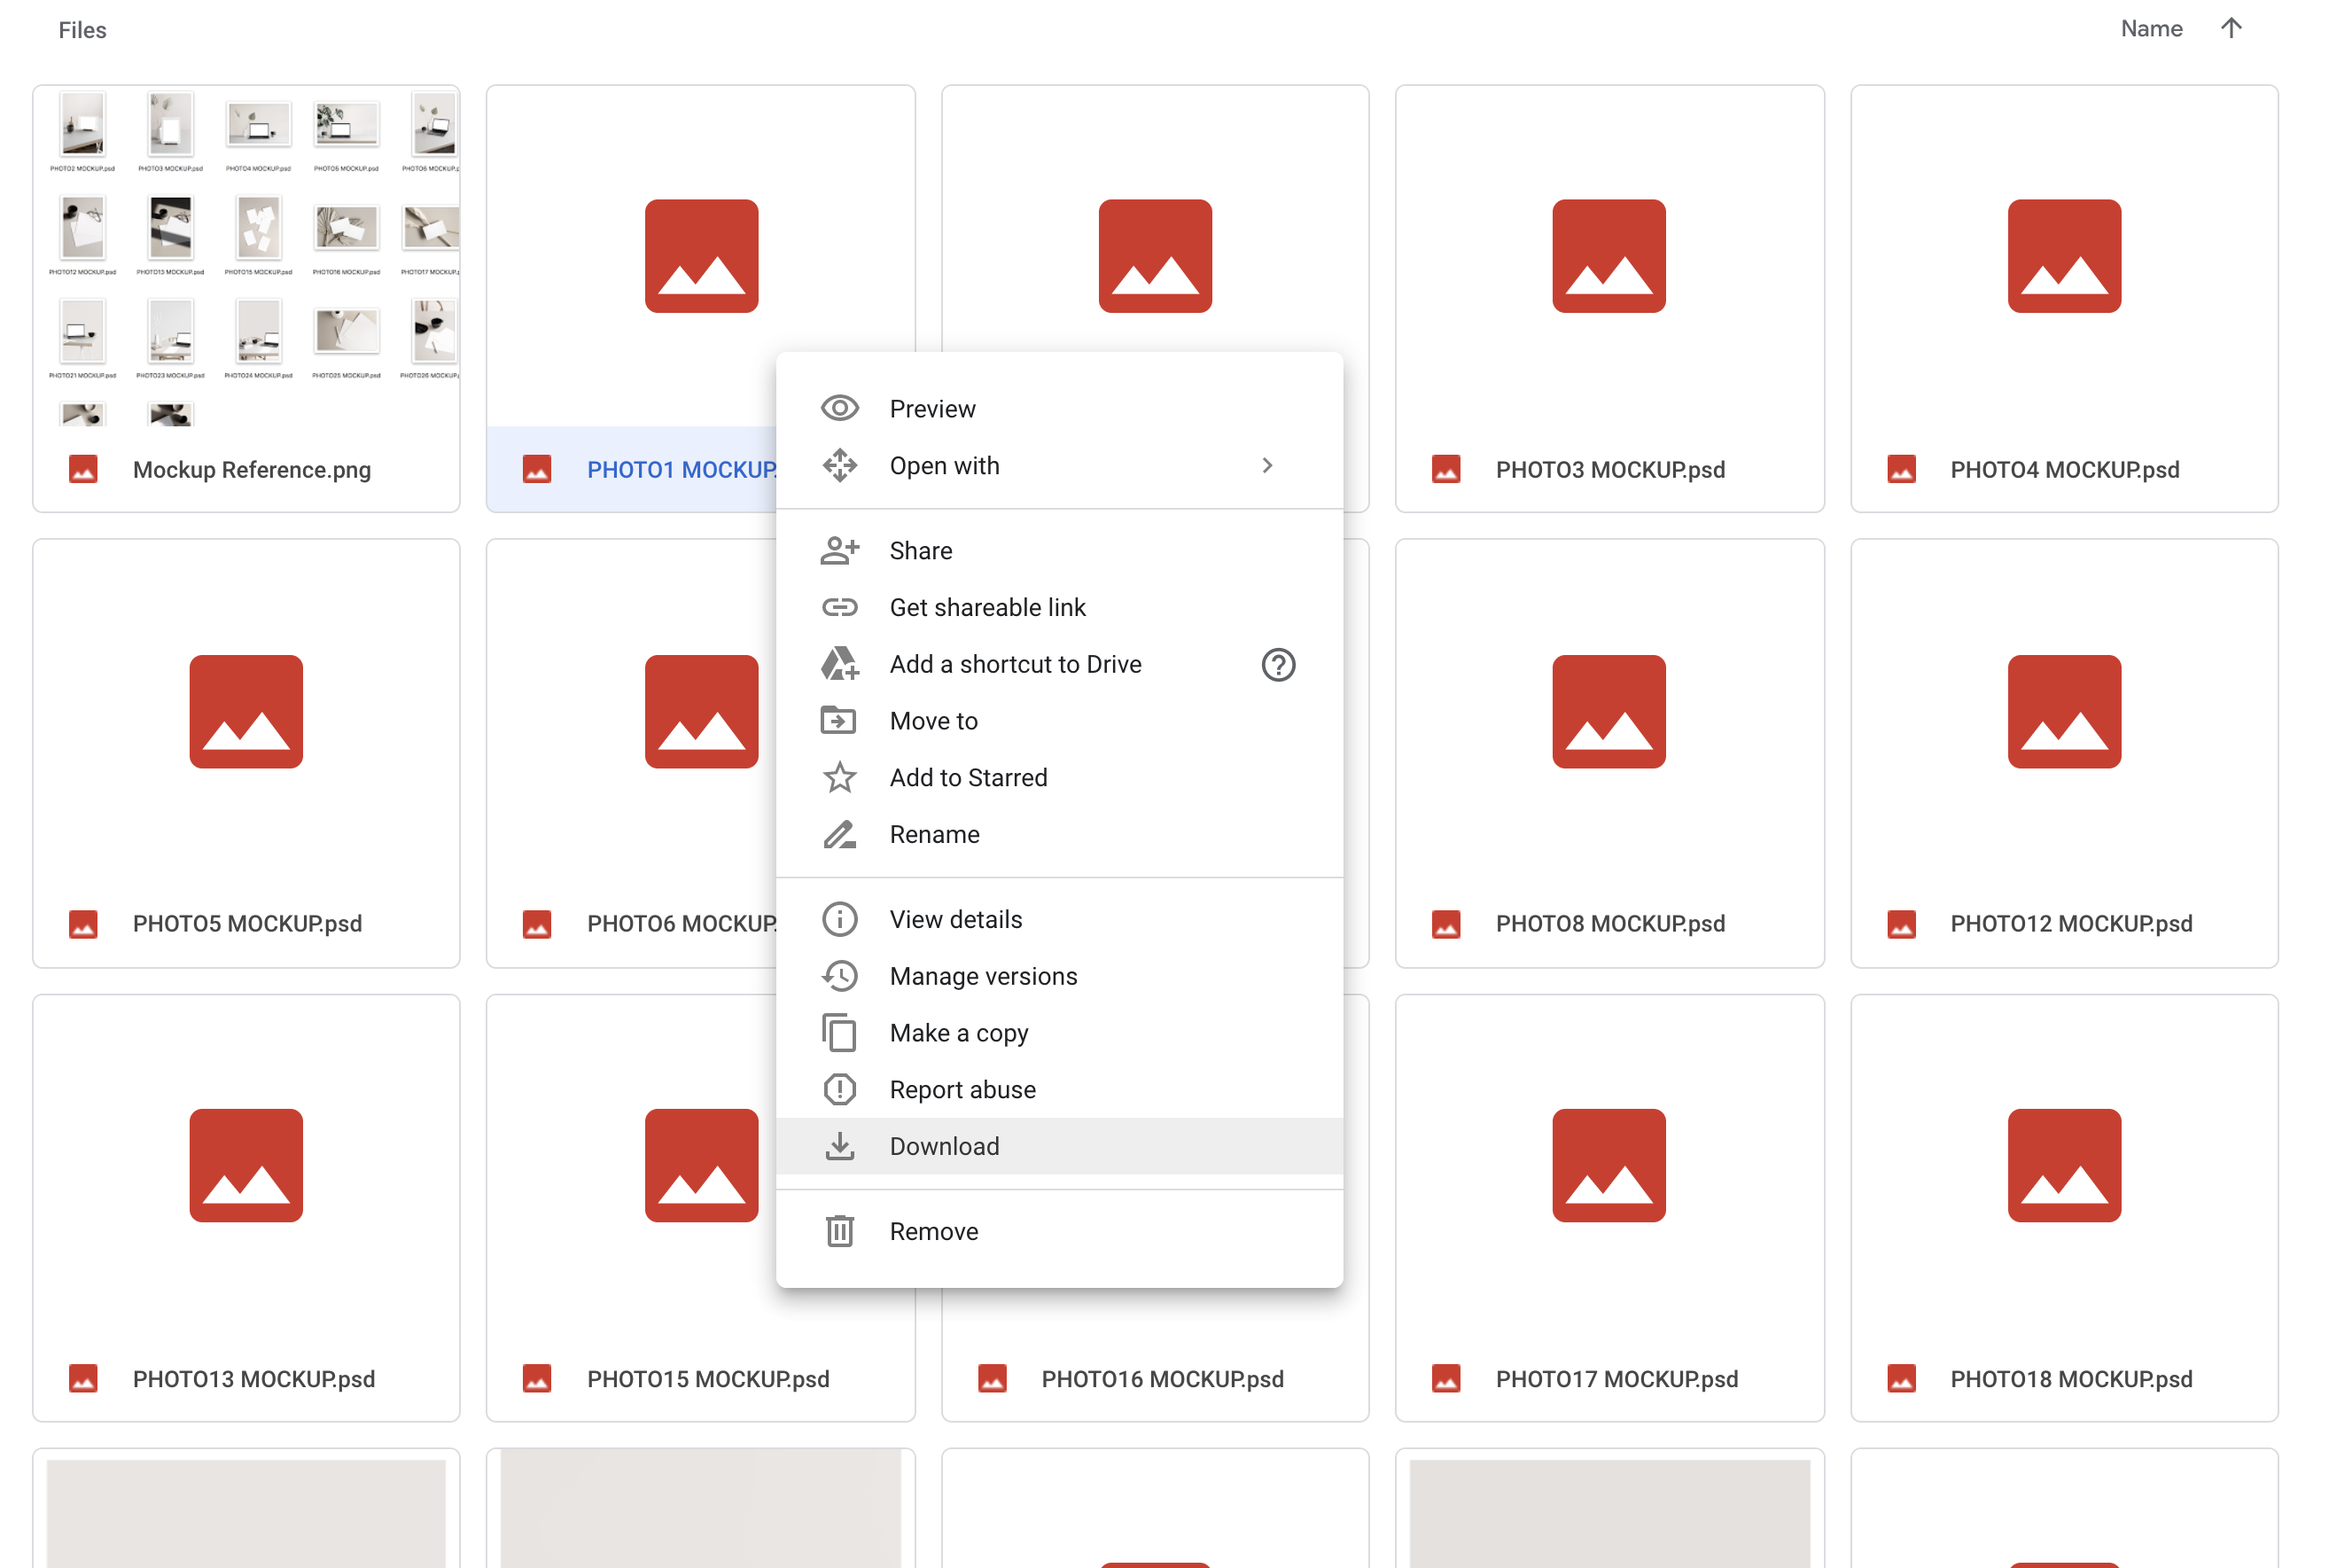Select the Mockup Reference.png thumbnail
Screen dimensions: 2329x1568
245,258
